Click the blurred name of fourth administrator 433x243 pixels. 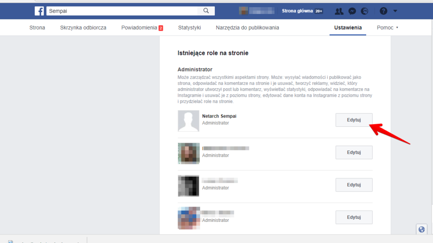pyautogui.click(x=218, y=213)
